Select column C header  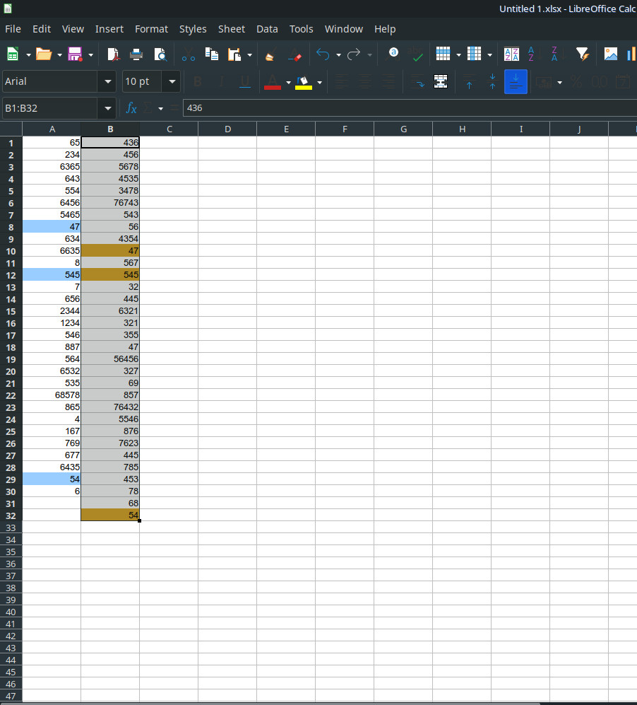[x=169, y=129]
